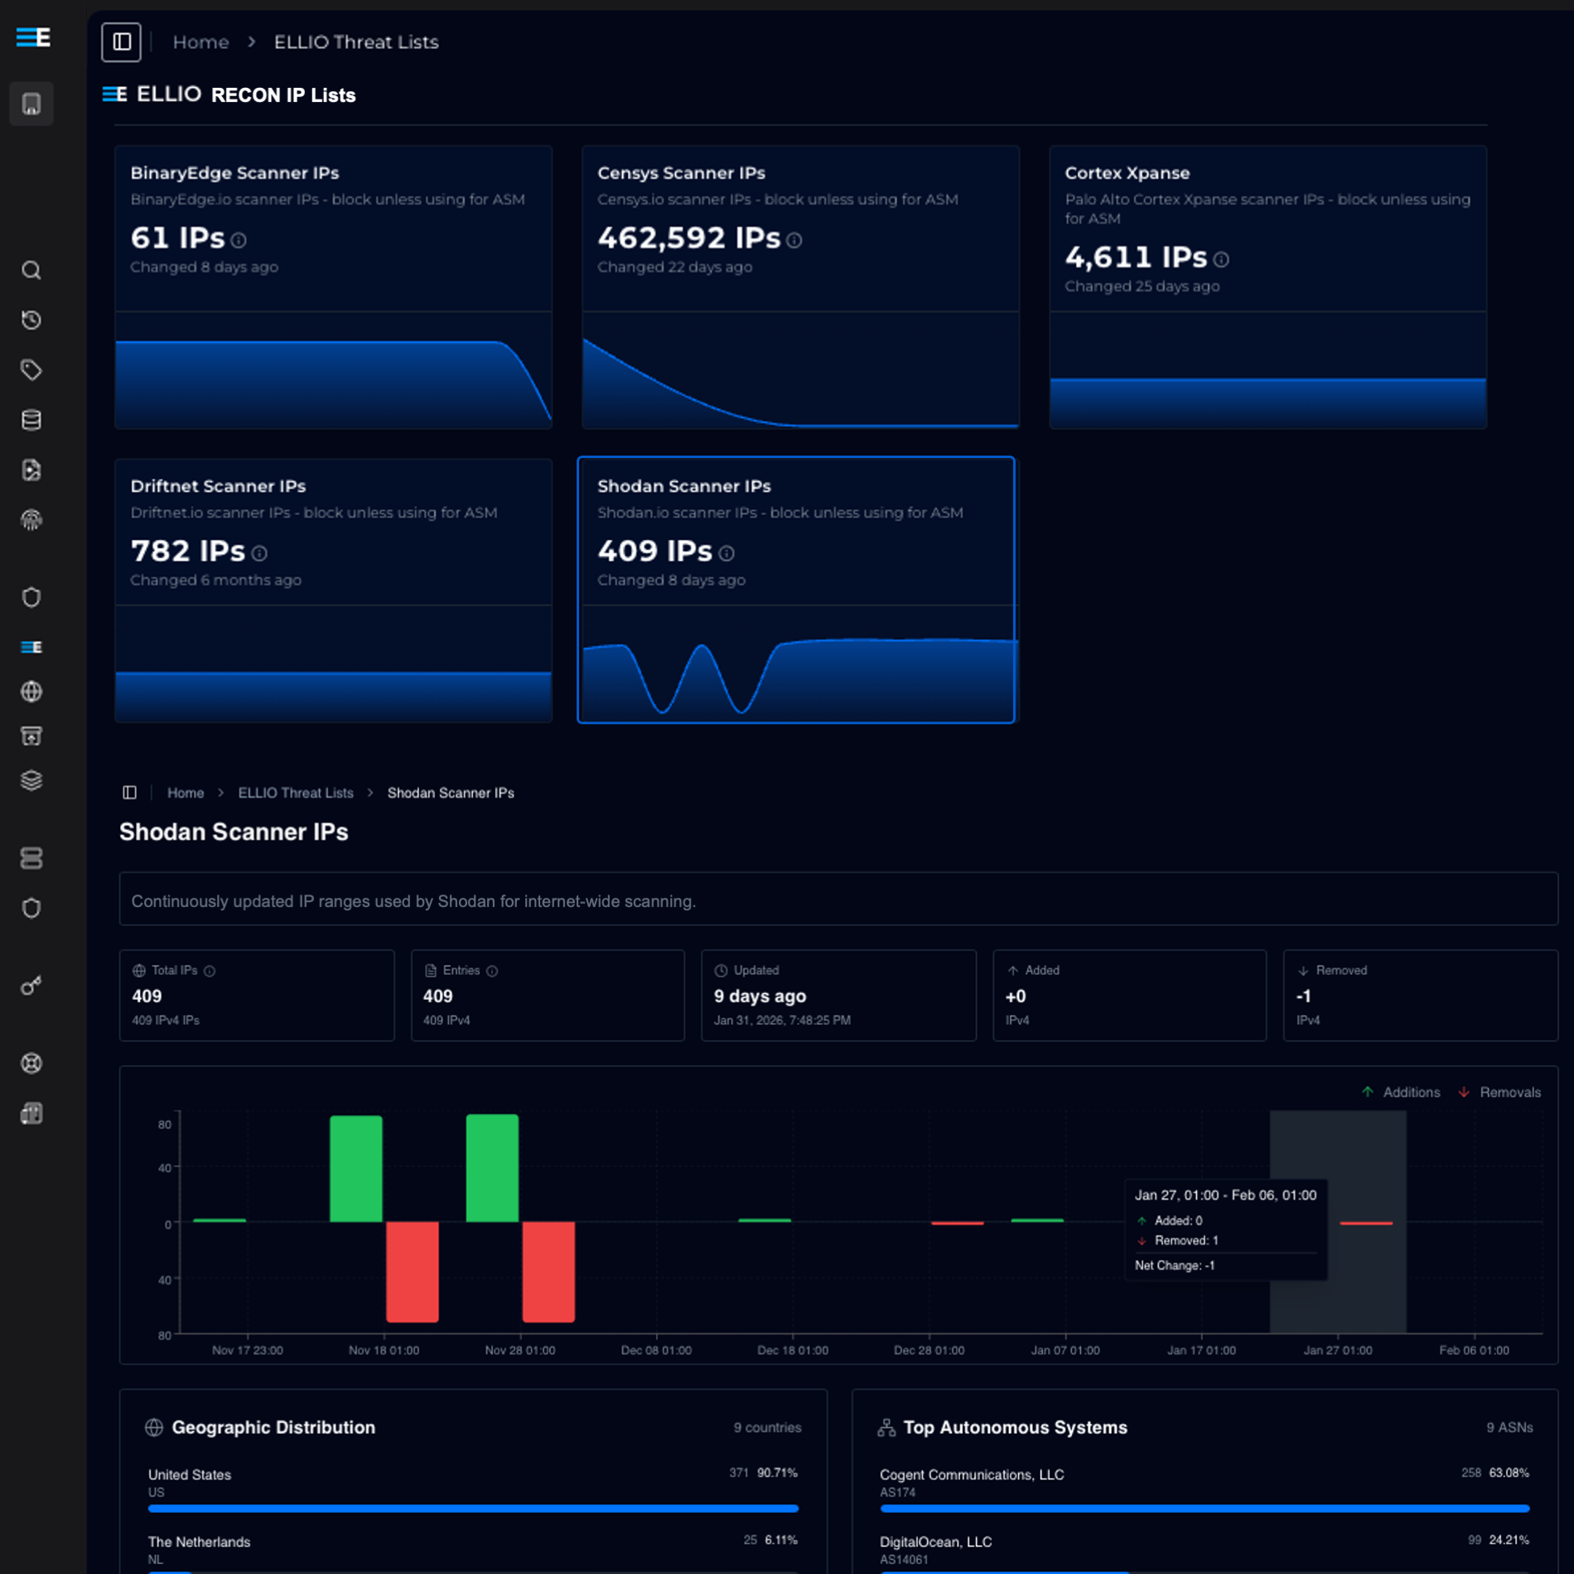This screenshot has height=1574, width=1574.
Task: Click info icon beside Entries label
Action: 492,971
